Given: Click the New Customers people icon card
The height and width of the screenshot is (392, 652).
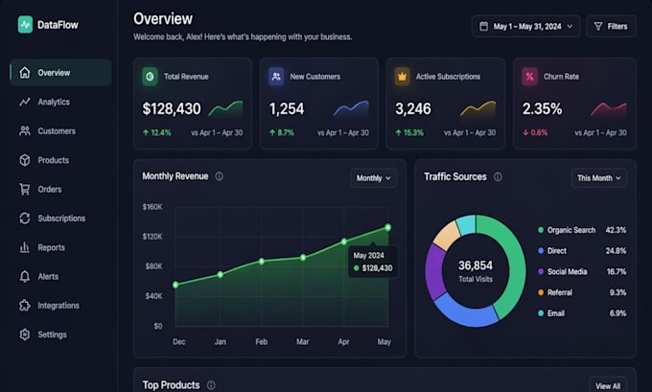Looking at the screenshot, I should pyautogui.click(x=276, y=77).
